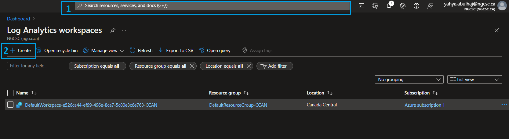The width and height of the screenshot is (509, 139).
Task: Open the more options ellipsis beside title
Action: point(124,30)
